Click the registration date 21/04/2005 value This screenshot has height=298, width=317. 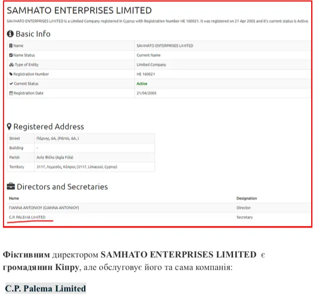click(x=146, y=93)
